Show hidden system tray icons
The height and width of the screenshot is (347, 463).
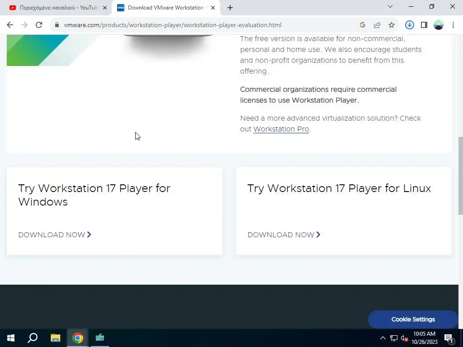point(383,338)
